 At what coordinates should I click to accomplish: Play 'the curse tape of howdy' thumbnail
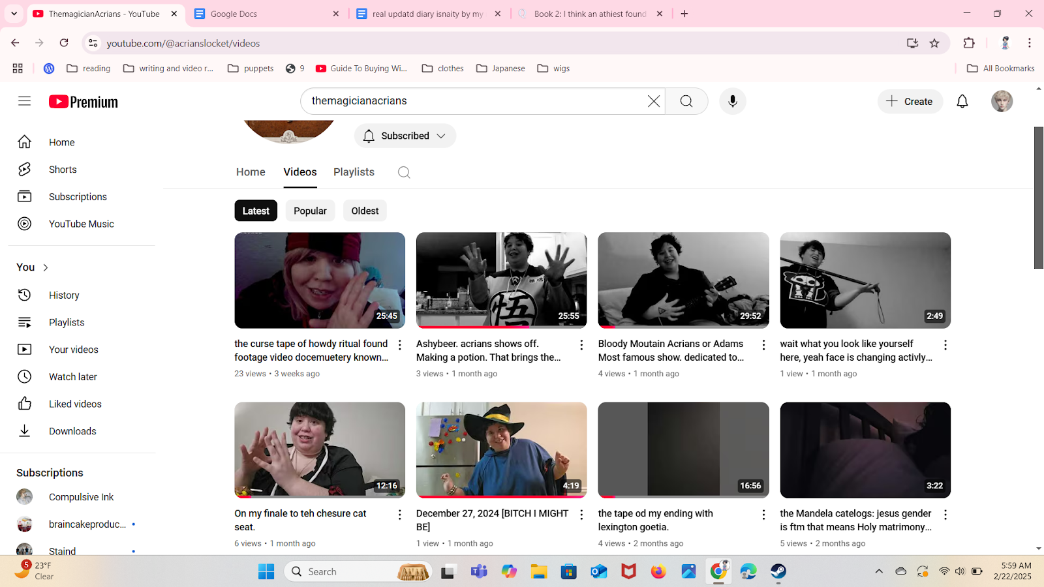click(320, 280)
